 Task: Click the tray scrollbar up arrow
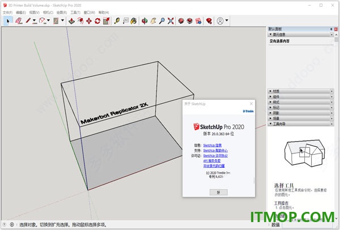[x=336, y=35]
